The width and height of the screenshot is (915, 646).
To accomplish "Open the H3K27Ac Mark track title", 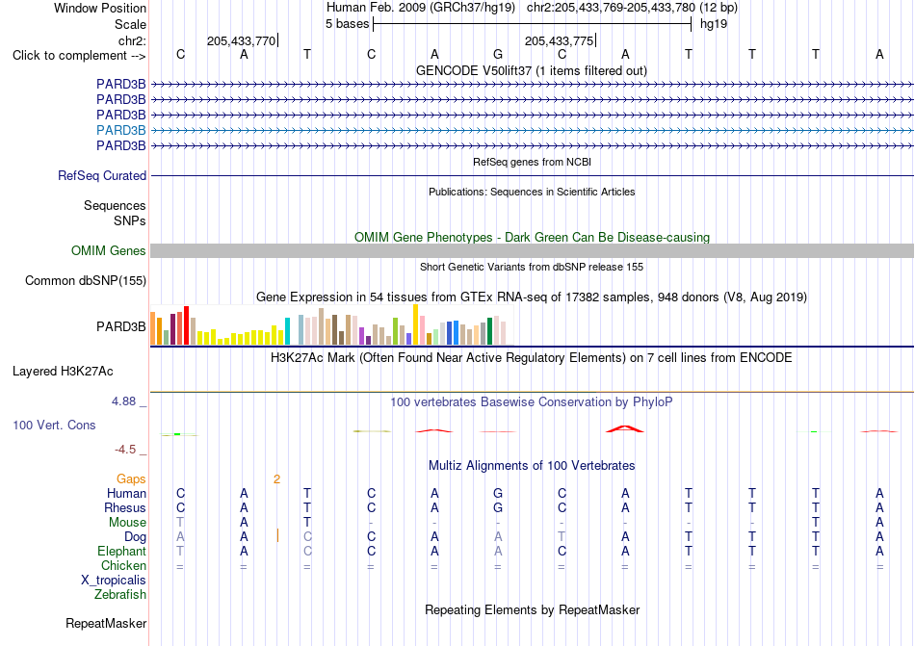I will 532,357.
